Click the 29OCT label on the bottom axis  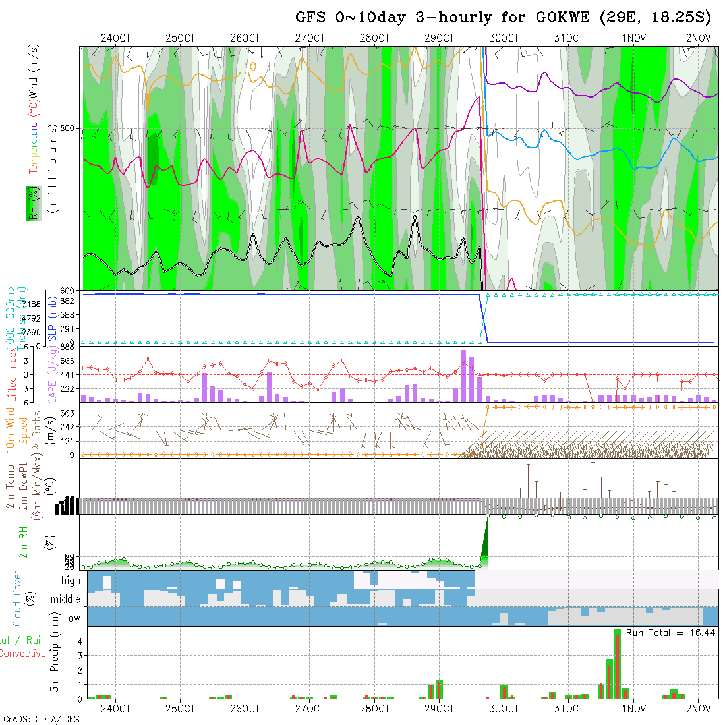pos(439,709)
